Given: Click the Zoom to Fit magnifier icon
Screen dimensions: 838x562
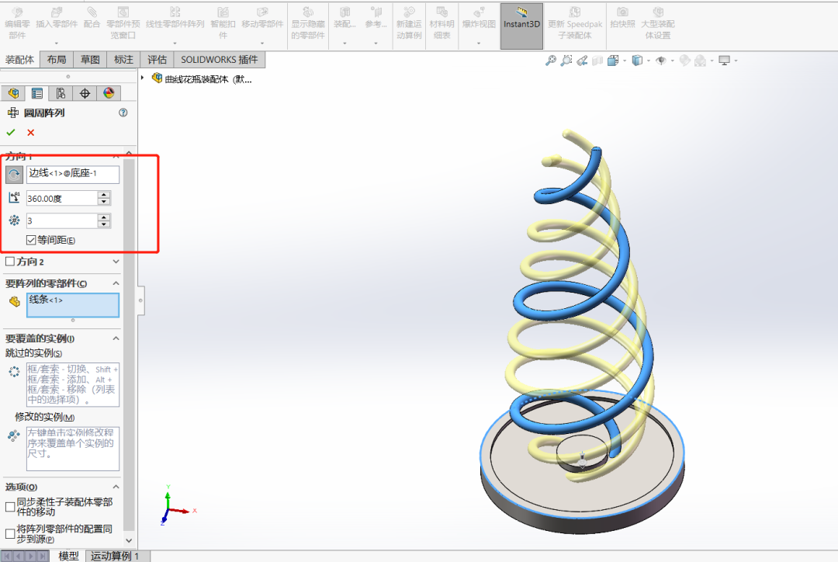Looking at the screenshot, I should pos(551,61).
